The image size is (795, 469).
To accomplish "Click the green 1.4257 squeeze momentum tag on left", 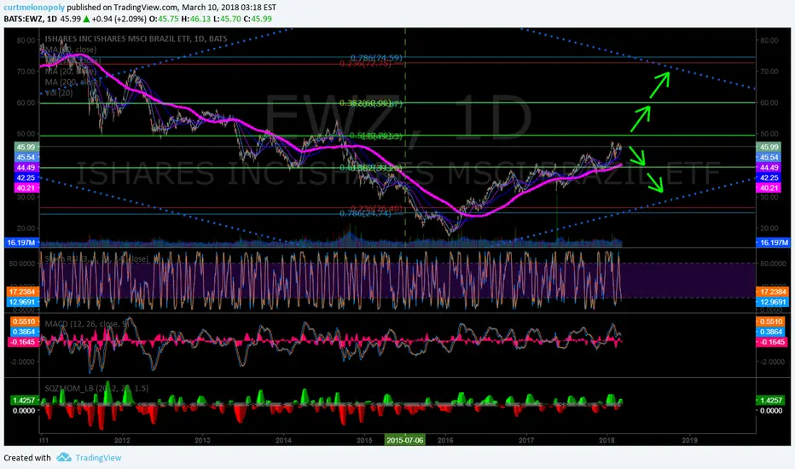I will click(24, 400).
